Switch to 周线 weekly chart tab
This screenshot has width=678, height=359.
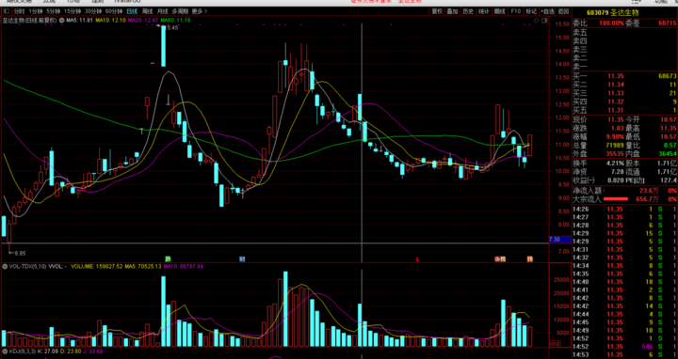click(148, 11)
